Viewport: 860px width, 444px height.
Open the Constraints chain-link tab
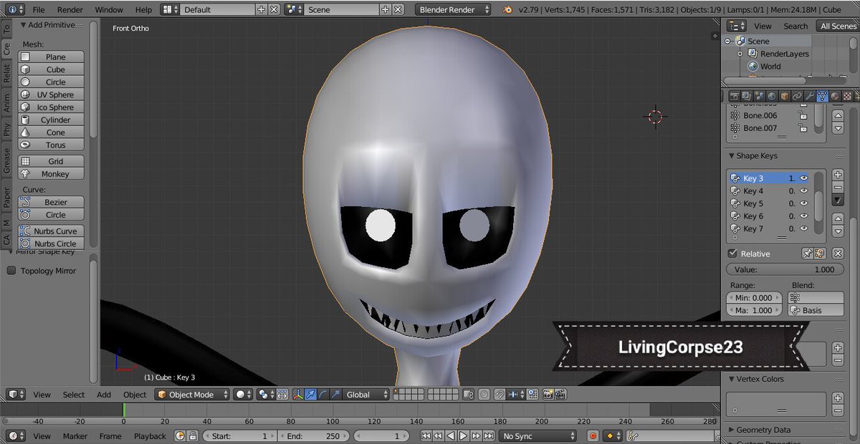[x=797, y=95]
